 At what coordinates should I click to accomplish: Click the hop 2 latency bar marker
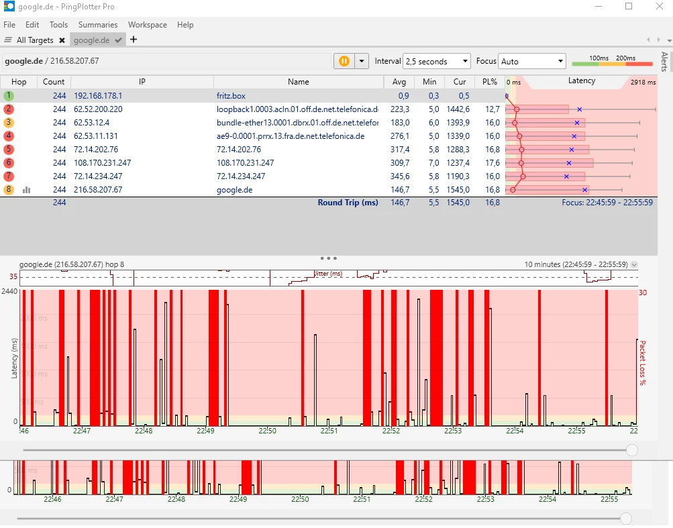point(517,109)
